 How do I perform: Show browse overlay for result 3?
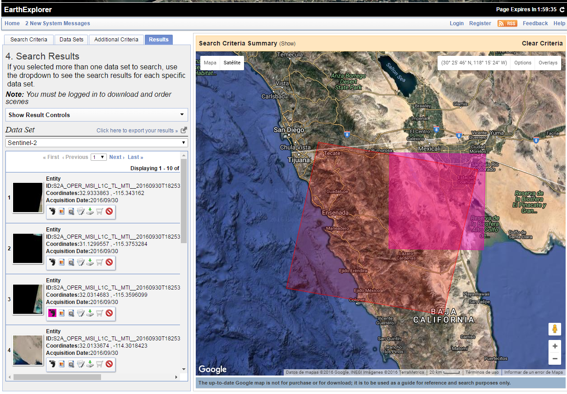click(x=62, y=313)
